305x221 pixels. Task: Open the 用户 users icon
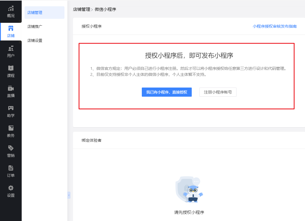pos(11,48)
